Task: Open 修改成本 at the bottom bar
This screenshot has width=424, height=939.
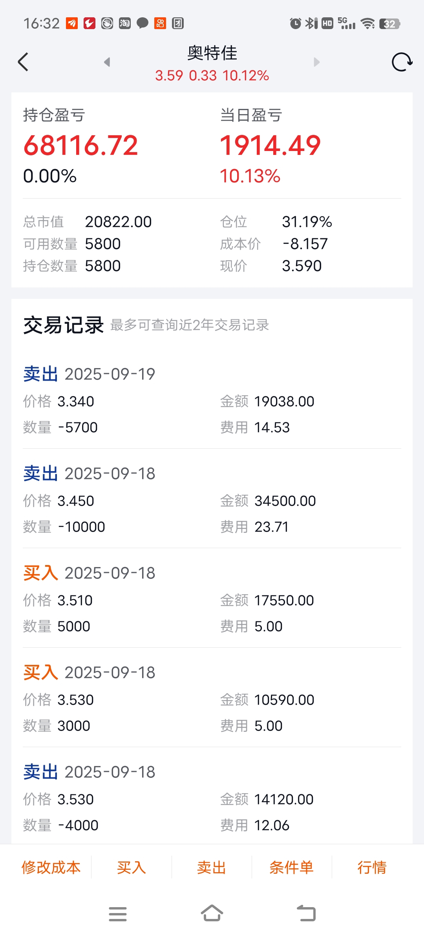Action: coord(51,867)
